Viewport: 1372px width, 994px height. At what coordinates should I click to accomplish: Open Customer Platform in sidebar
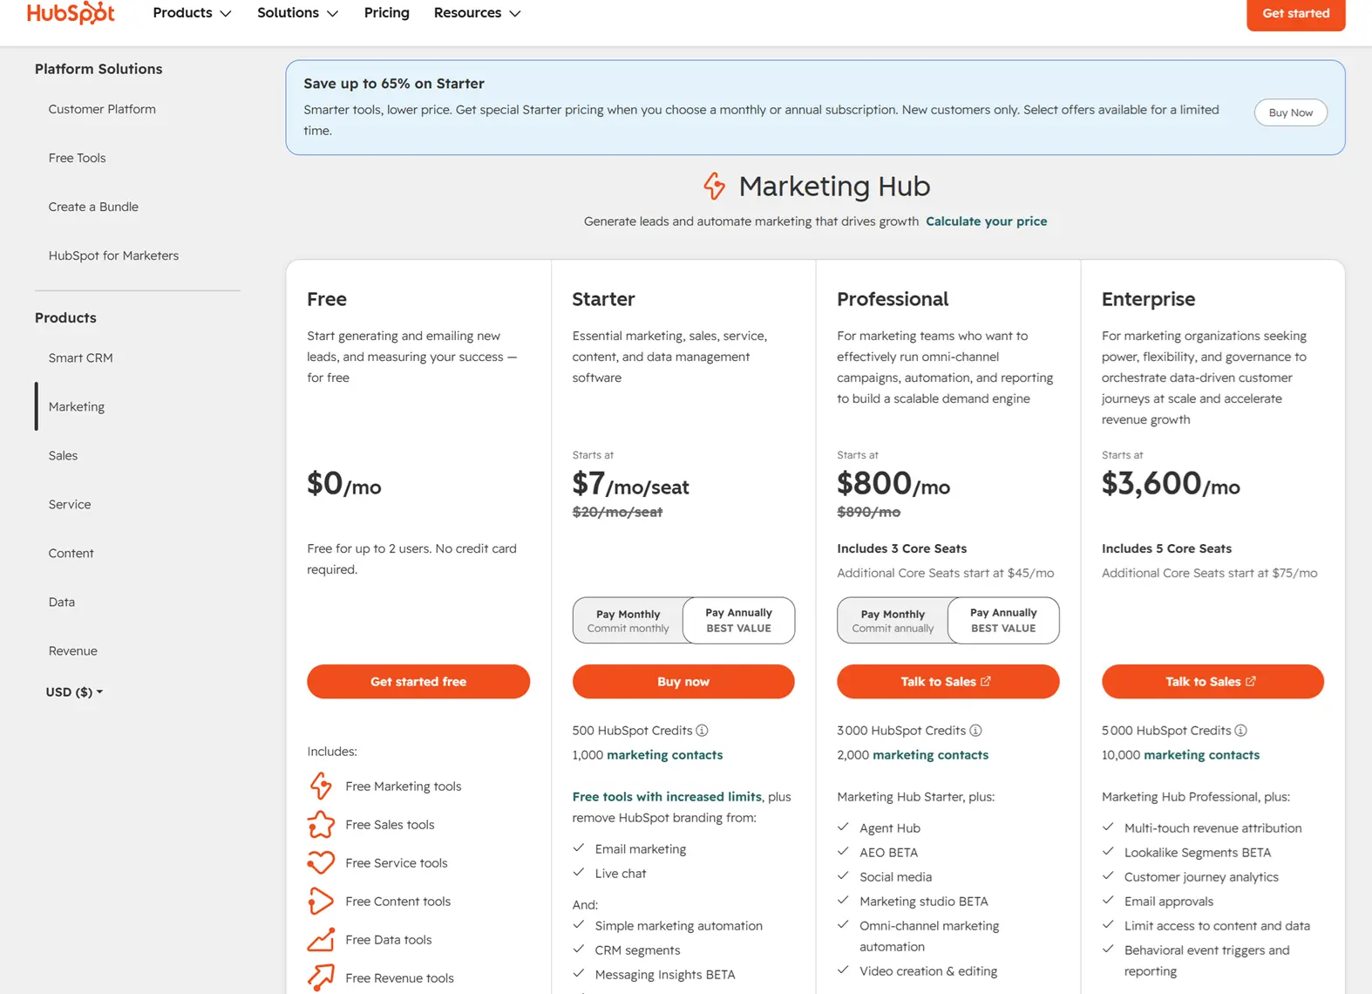click(102, 109)
